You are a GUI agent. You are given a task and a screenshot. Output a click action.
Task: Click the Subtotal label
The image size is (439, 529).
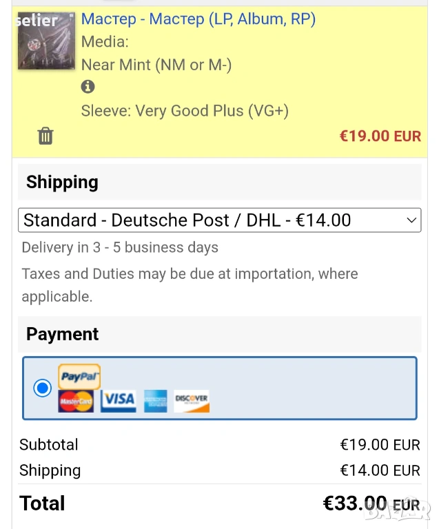point(49,444)
